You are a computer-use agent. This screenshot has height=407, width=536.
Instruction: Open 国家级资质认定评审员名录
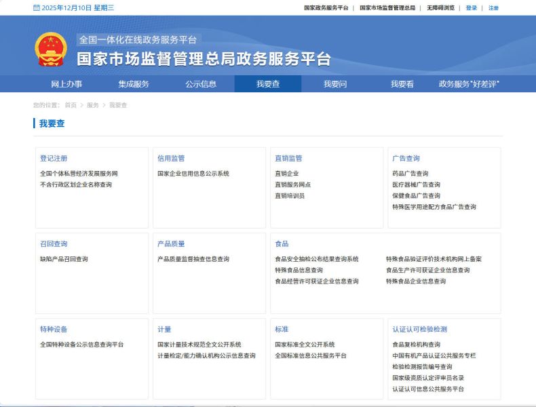click(x=428, y=378)
